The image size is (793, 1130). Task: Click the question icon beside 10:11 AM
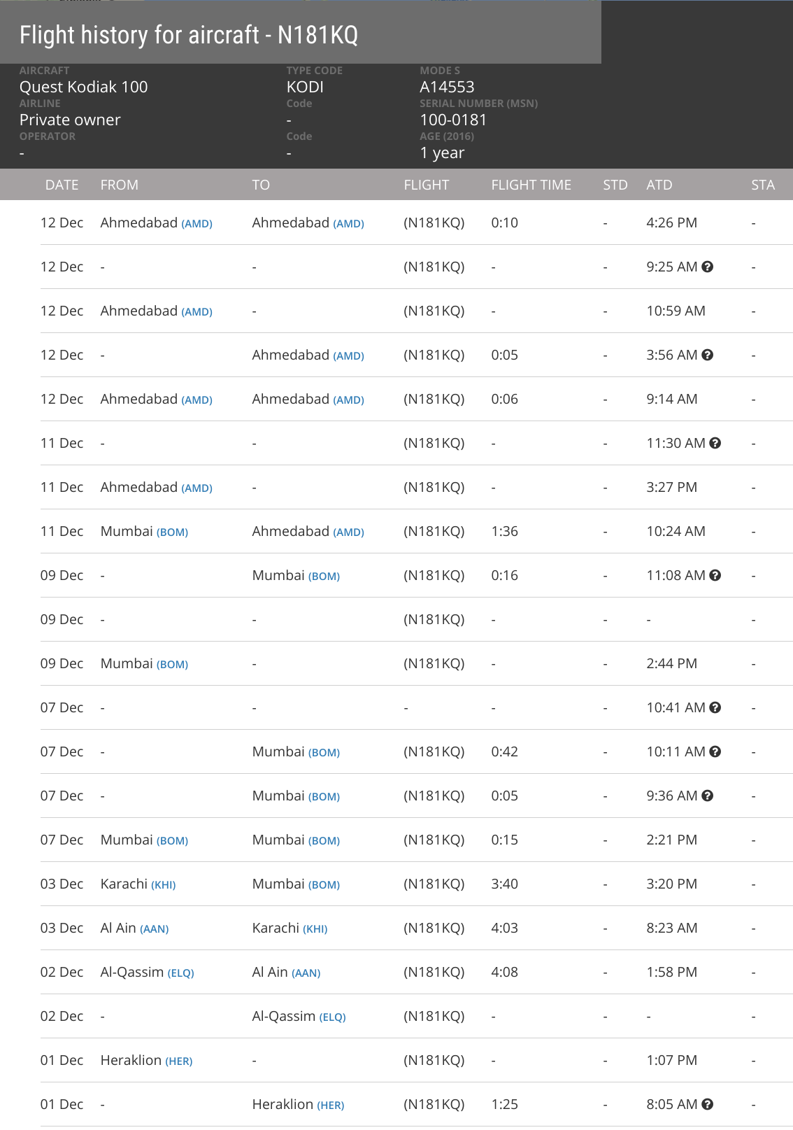click(x=715, y=751)
